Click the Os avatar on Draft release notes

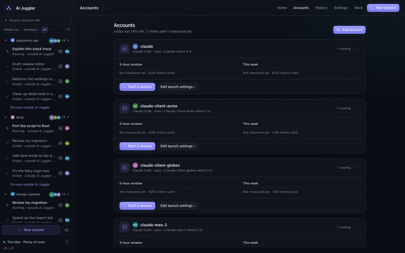[x=67, y=66]
